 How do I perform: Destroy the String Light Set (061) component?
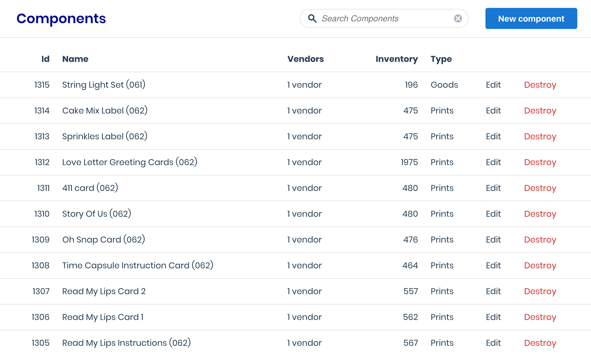coord(540,85)
